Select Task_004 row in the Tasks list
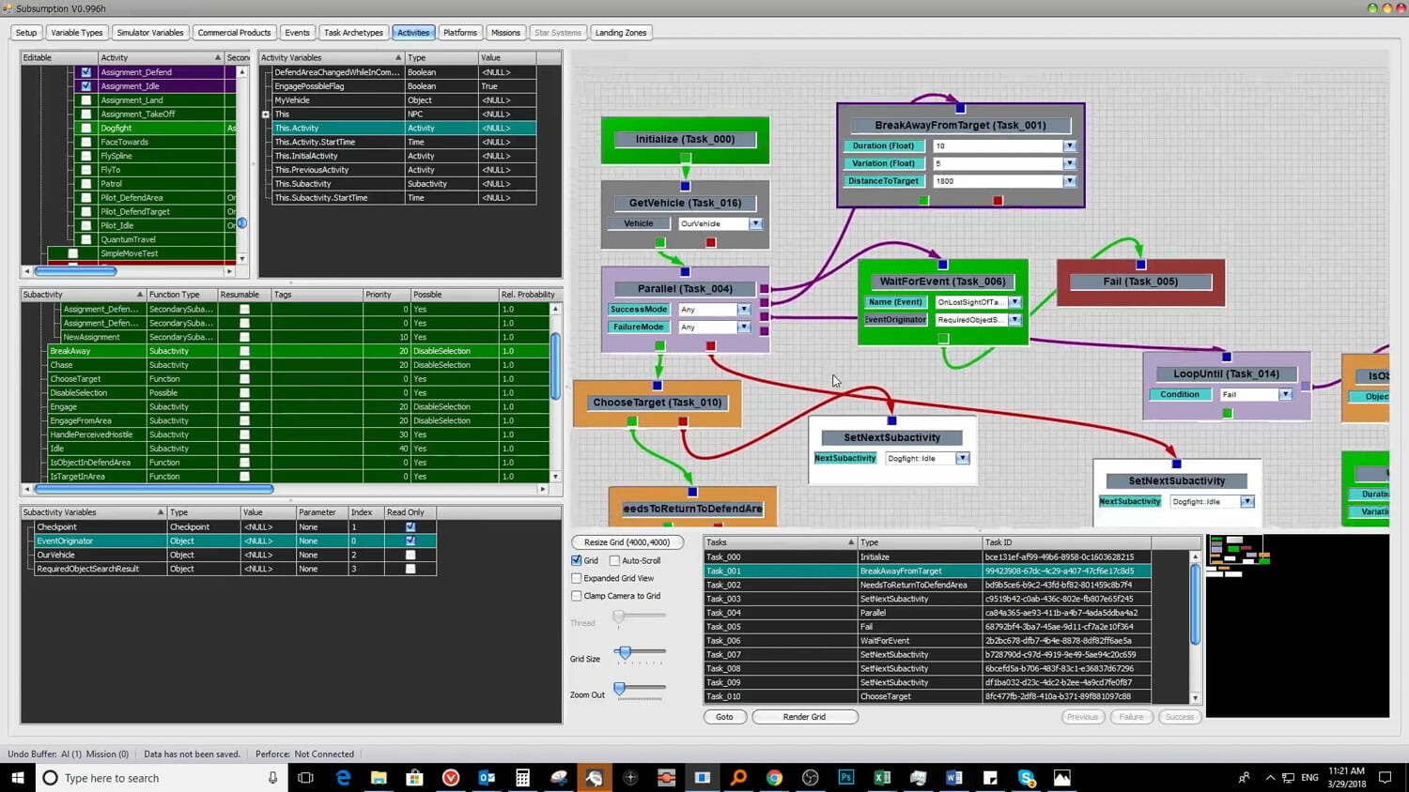Viewport: 1409px width, 792px height. click(x=723, y=613)
